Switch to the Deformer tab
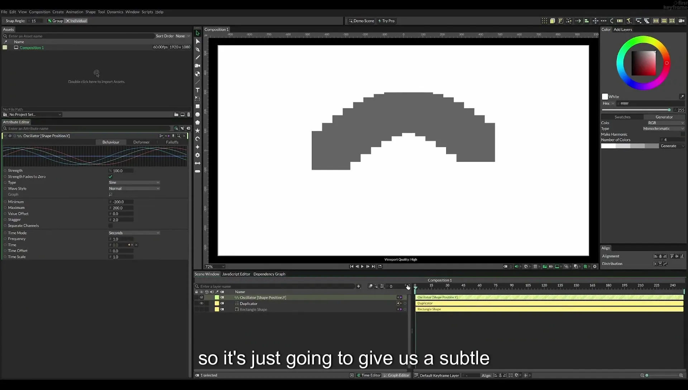 pyautogui.click(x=142, y=142)
